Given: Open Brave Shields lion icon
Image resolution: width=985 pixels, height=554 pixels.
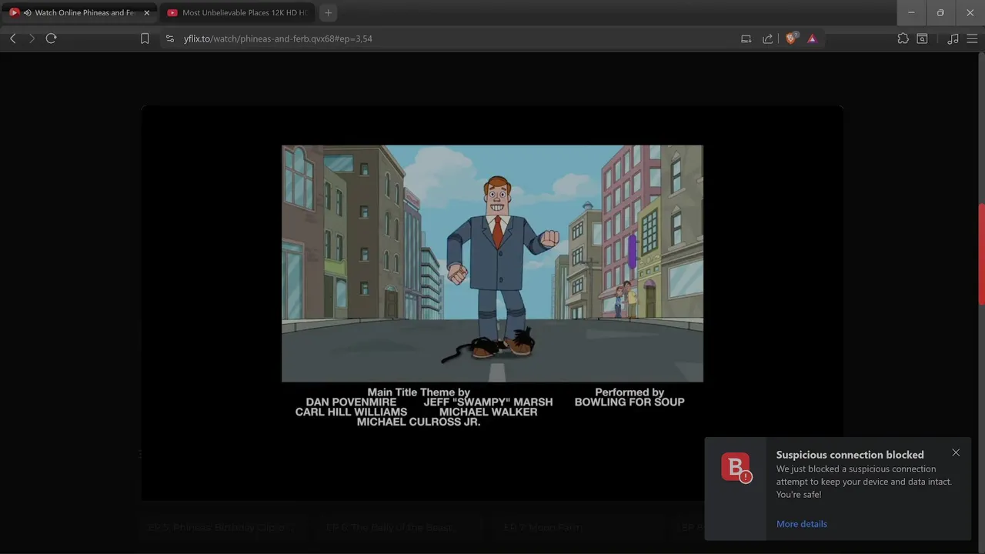Looking at the screenshot, I should click(x=791, y=38).
